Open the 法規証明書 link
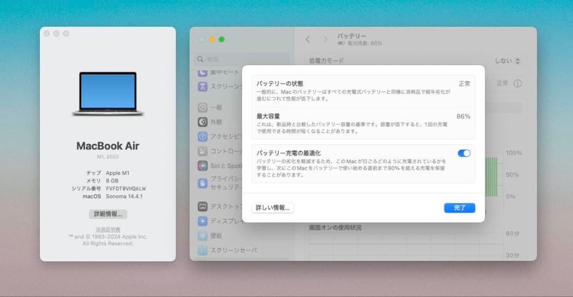This screenshot has height=297, width=573. 108,230
